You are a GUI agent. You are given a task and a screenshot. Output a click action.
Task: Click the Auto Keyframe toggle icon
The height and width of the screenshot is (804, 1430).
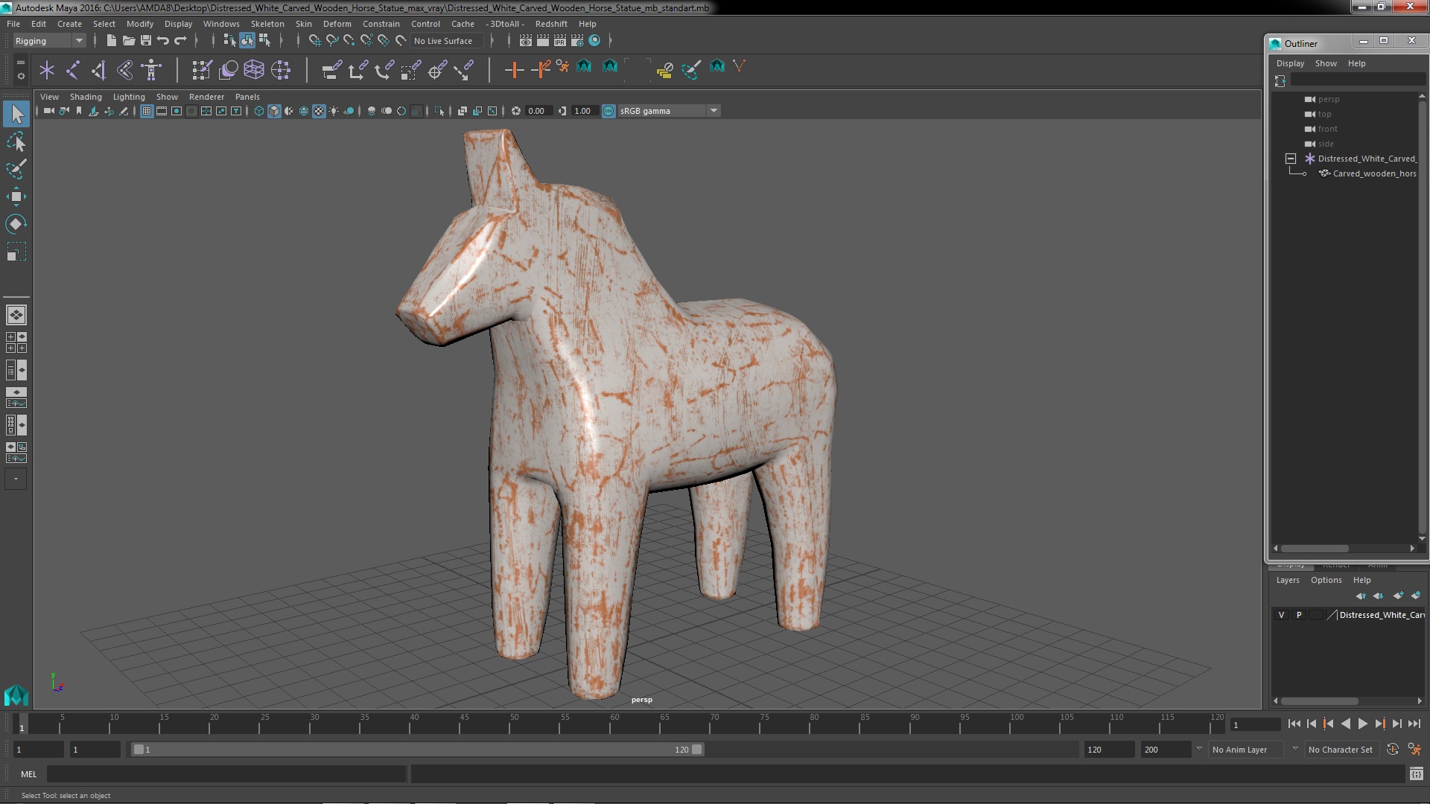tap(1393, 750)
